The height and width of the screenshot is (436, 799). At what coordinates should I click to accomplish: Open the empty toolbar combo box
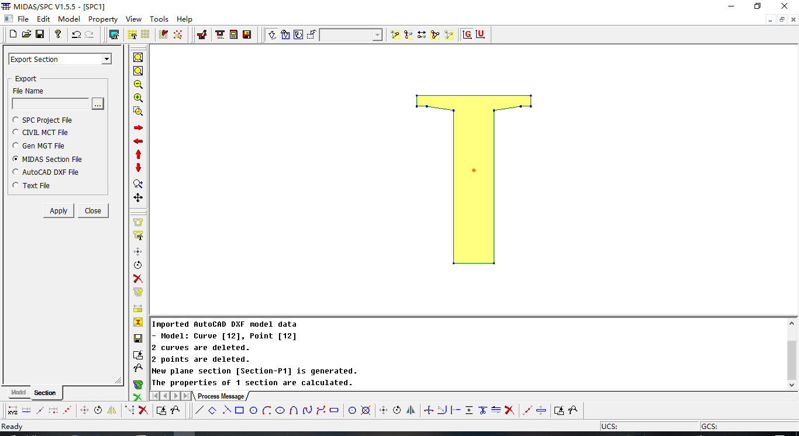377,35
